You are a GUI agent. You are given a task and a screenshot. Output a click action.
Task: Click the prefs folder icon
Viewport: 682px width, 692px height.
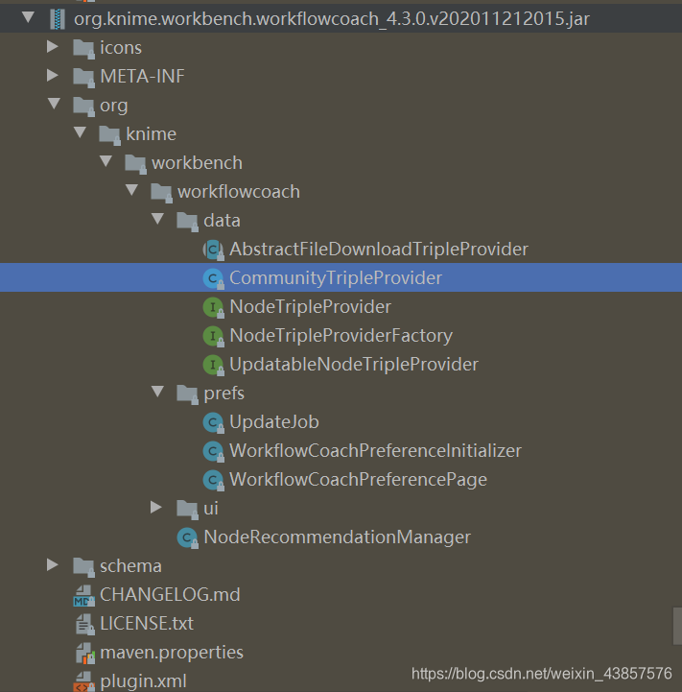[187, 394]
